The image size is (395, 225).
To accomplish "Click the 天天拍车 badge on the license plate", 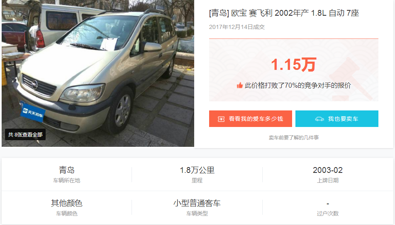I will [33, 112].
